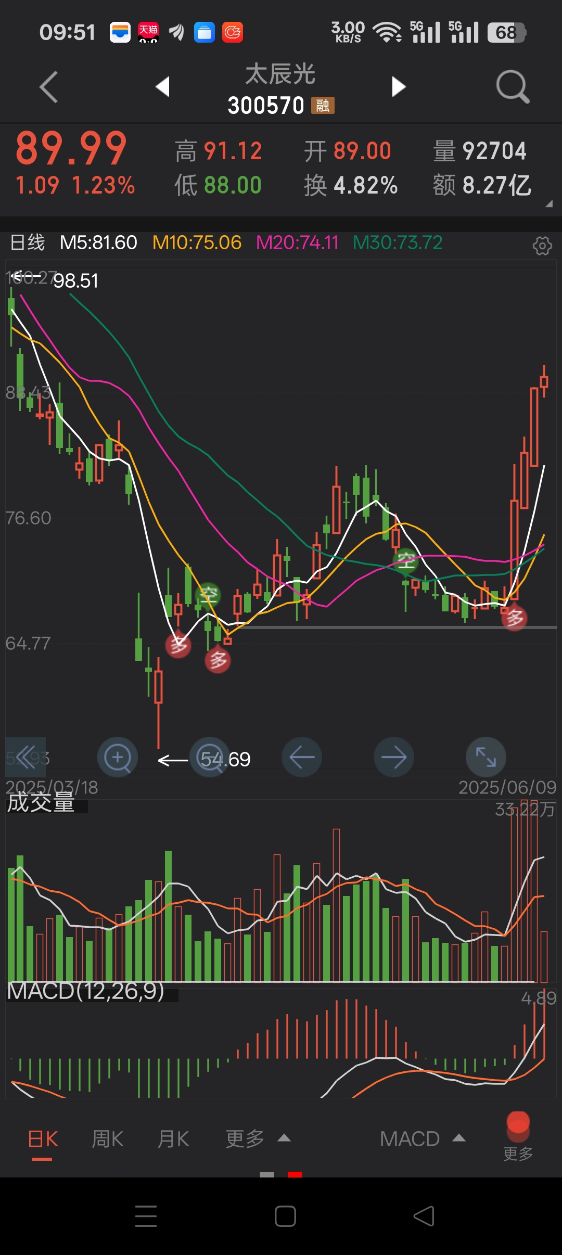Tap the high point label 98.51

pos(76,281)
